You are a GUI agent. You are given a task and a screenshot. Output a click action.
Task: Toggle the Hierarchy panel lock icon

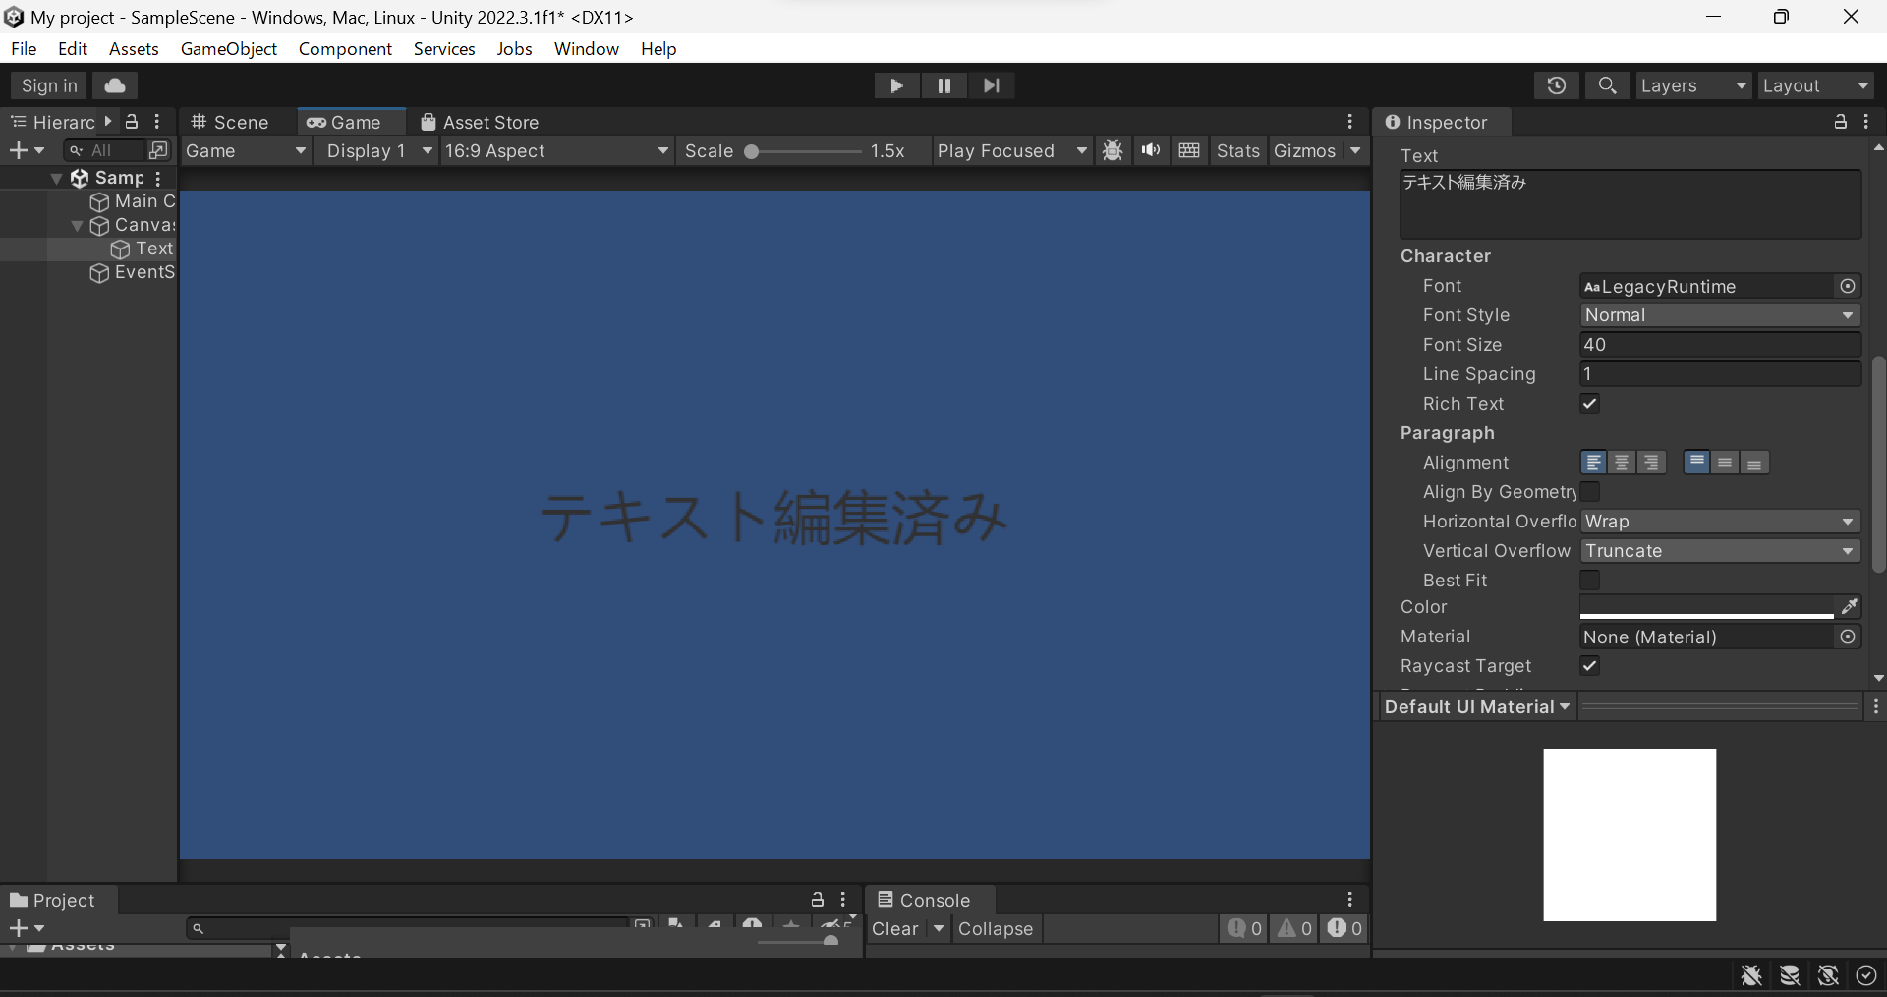[x=132, y=121]
